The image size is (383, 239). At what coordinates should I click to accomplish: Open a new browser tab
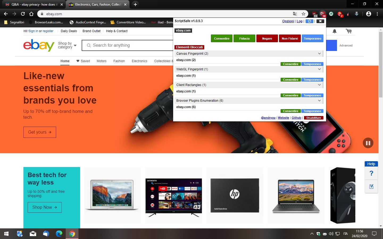[135, 5]
